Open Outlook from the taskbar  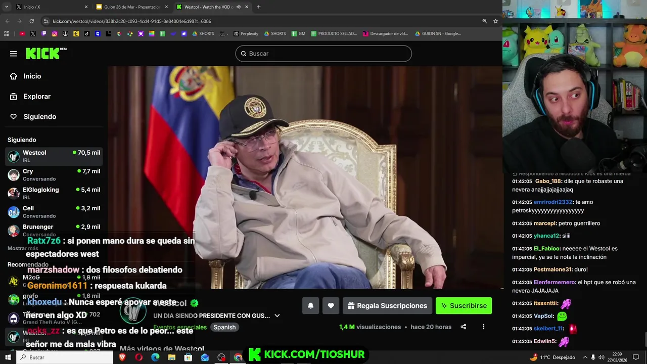(205, 357)
